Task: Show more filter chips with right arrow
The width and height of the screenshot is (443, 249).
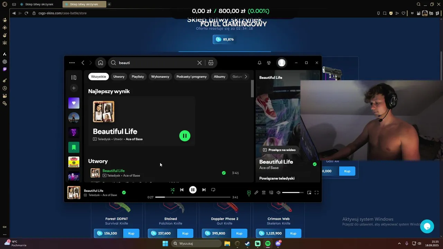Action: [x=246, y=77]
